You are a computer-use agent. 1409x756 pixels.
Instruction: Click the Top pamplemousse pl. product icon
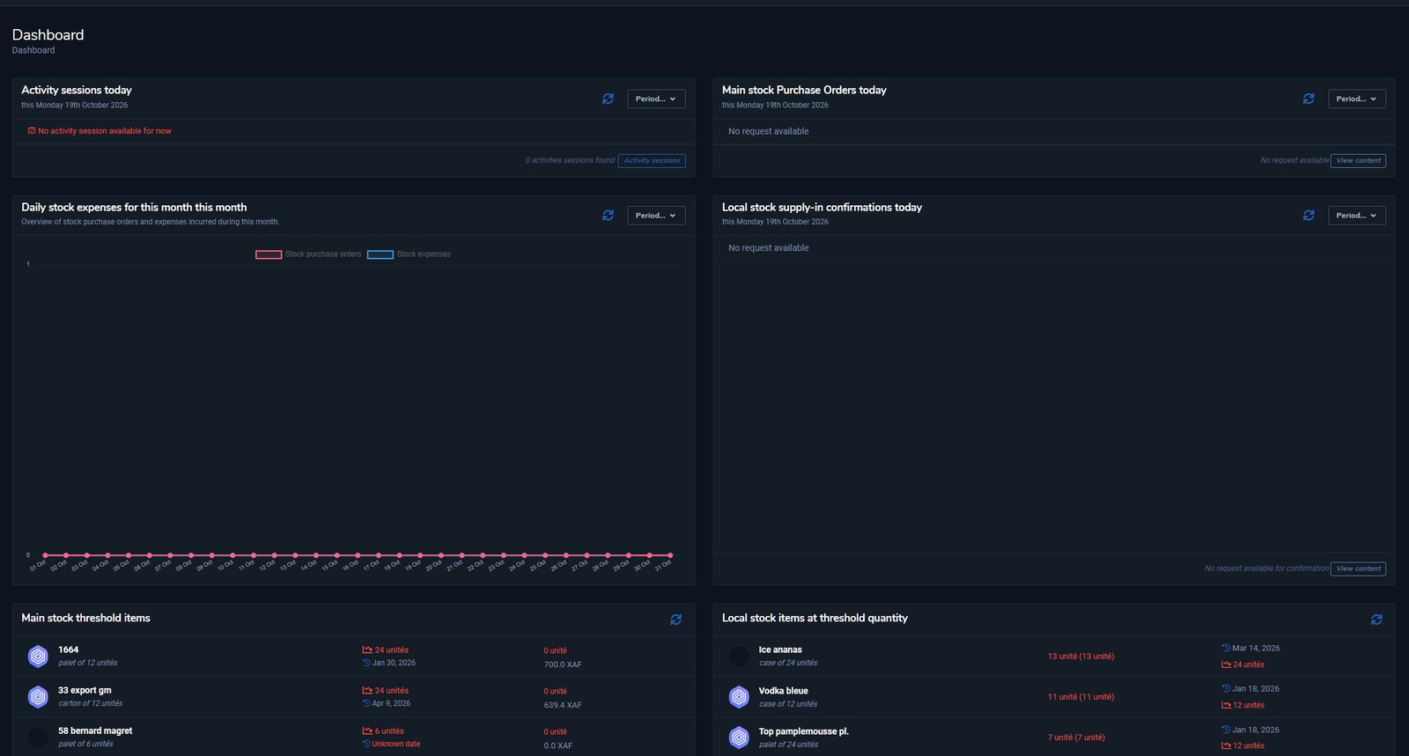tap(739, 738)
